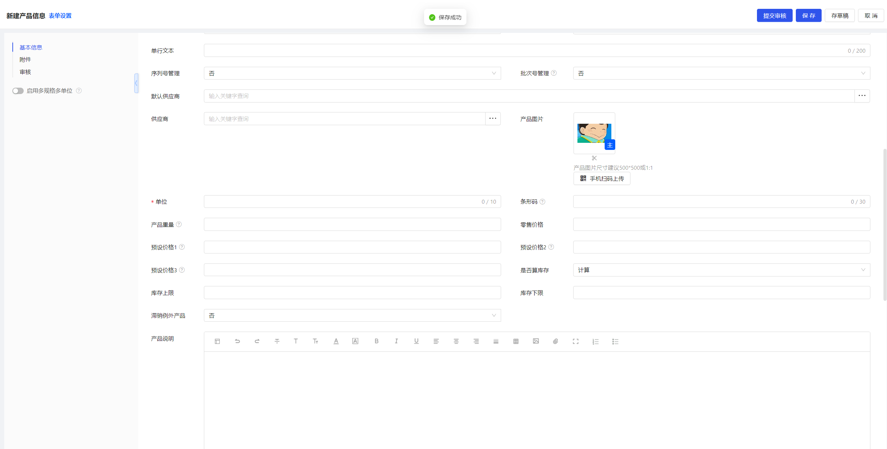Undo last edit in product description editor
This screenshot has height=449, width=887.
(x=237, y=341)
